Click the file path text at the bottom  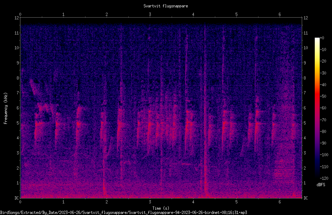tap(124, 213)
